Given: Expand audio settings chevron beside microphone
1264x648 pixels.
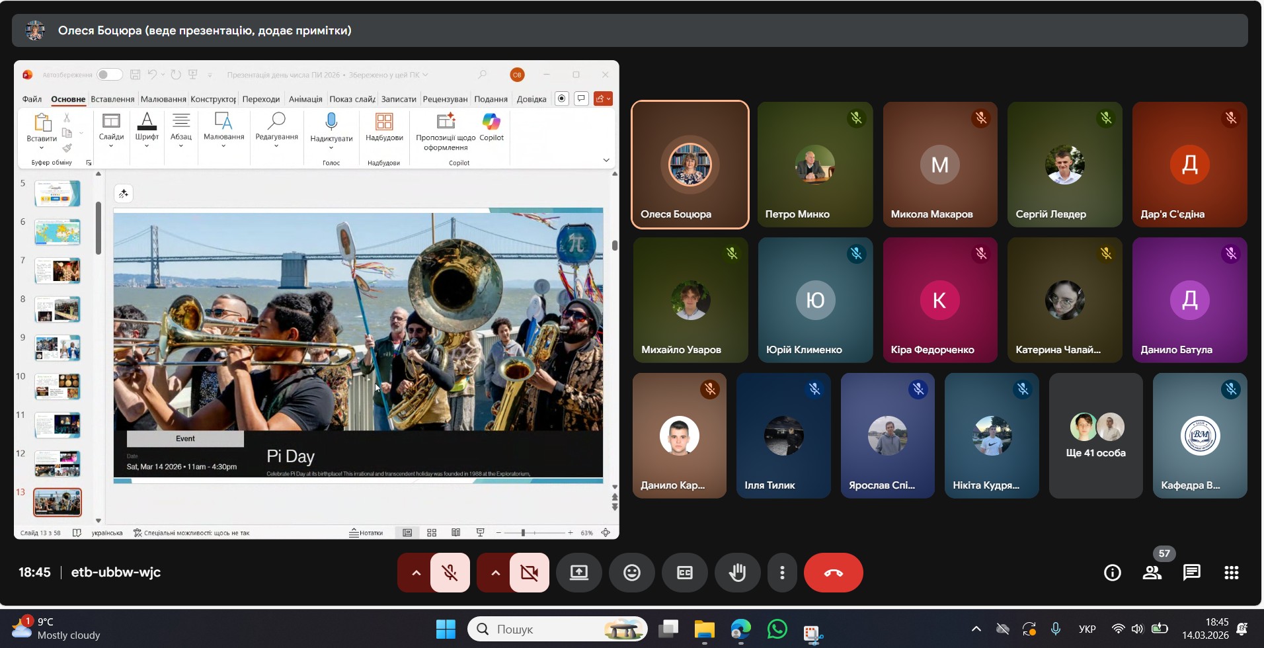Looking at the screenshot, I should tap(416, 573).
